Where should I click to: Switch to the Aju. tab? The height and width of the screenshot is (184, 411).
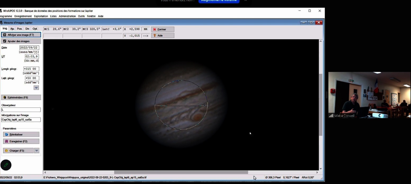[12, 29]
